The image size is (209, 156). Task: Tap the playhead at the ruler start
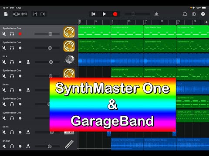click(x=79, y=22)
